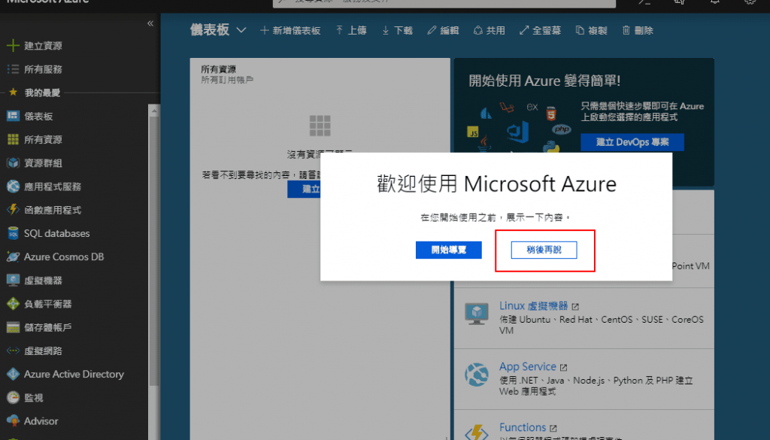
Task: Select 建立資源 menu label
Action: (43, 46)
